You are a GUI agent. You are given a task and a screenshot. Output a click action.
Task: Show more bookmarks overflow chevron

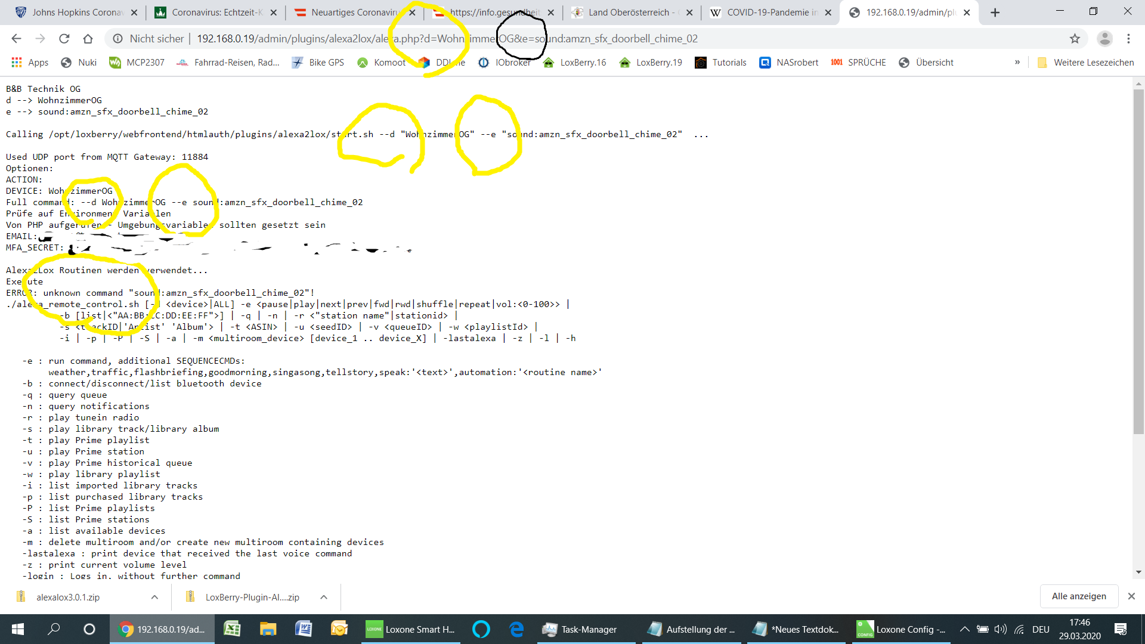[1017, 63]
